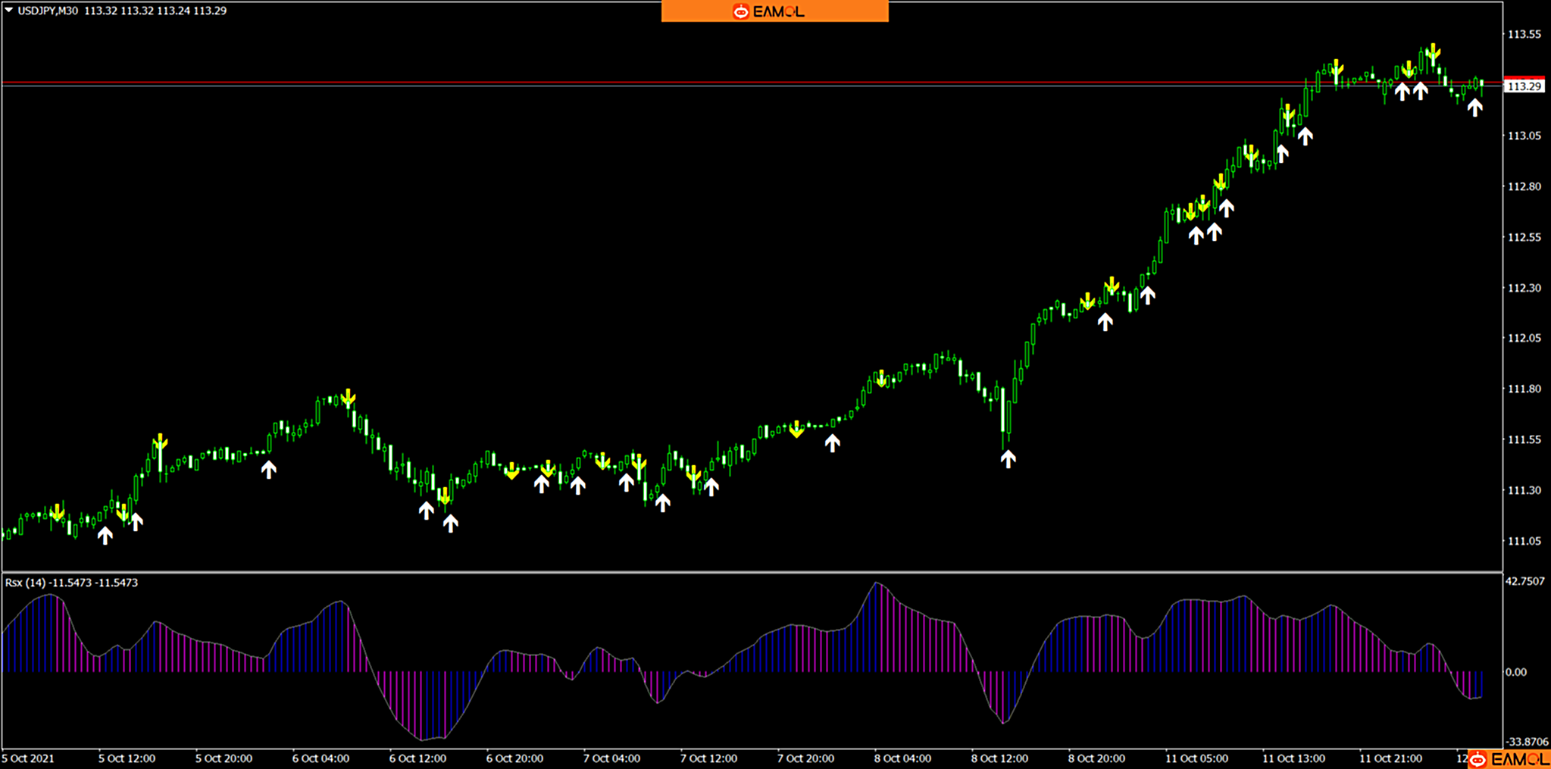Click price axis label 111.80
Image resolution: width=1551 pixels, height=769 pixels.
coord(1524,389)
